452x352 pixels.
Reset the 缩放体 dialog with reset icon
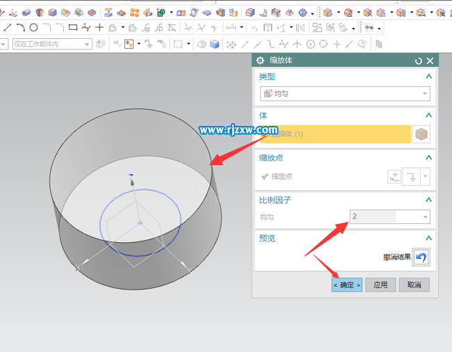pos(418,61)
